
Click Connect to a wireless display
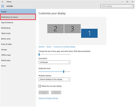click(x=64, y=47)
